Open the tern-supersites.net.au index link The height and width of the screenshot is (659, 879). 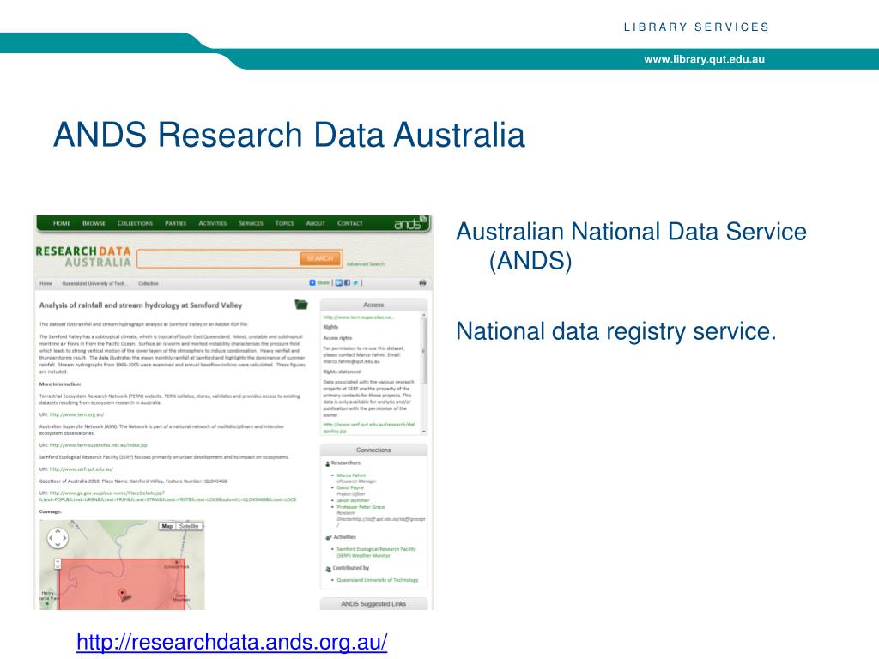pyautogui.click(x=98, y=445)
